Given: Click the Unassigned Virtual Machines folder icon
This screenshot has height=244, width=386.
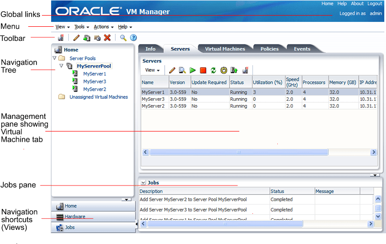Looking at the screenshot, I should (62, 96).
